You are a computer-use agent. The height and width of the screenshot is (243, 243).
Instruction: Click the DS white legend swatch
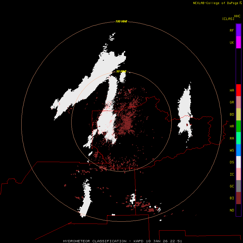pyautogui.click(x=238, y=162)
